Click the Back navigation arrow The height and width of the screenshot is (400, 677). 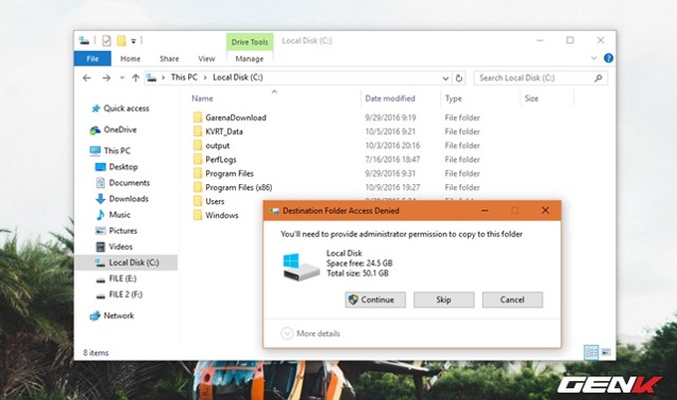87,77
